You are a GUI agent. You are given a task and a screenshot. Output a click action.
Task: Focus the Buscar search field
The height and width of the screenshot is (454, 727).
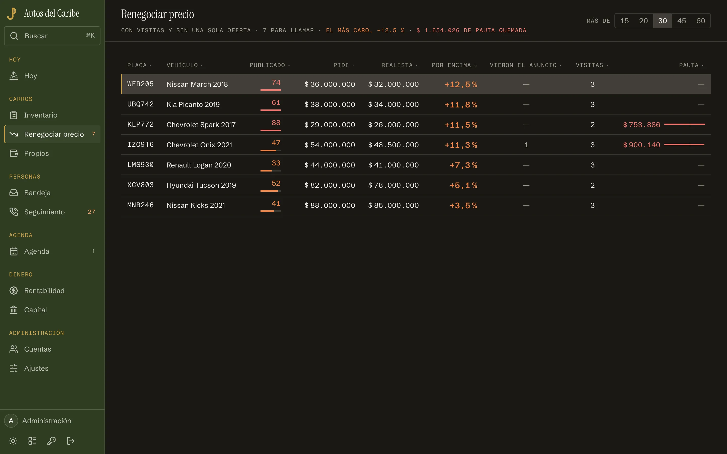coord(52,36)
